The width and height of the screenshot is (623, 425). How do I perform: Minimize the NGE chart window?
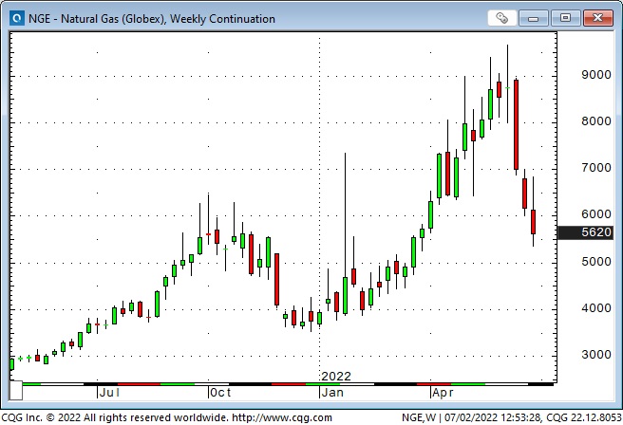point(533,18)
